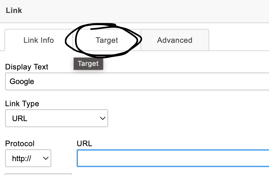Viewport: 269px width, 175px height.
Task: Click the Display Text label
Action: point(27,67)
